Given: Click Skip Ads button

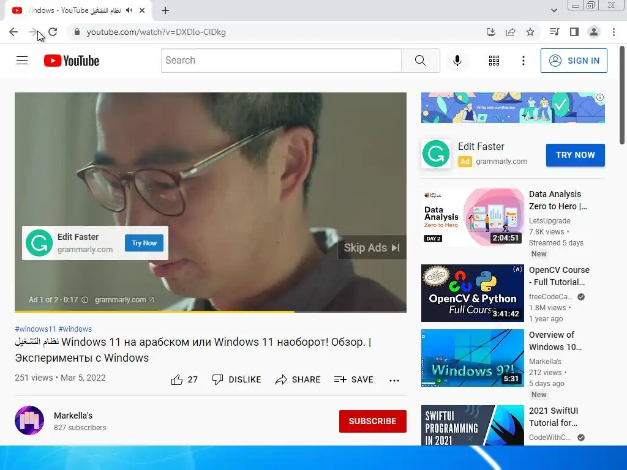Looking at the screenshot, I should click(x=372, y=248).
